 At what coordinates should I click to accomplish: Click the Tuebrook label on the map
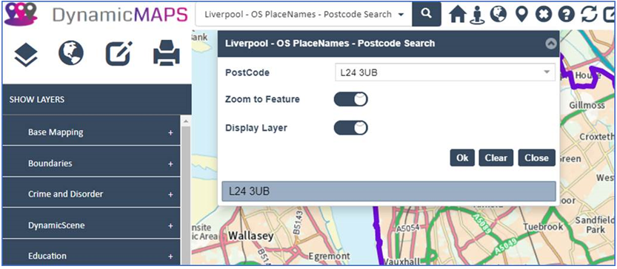coord(543,227)
